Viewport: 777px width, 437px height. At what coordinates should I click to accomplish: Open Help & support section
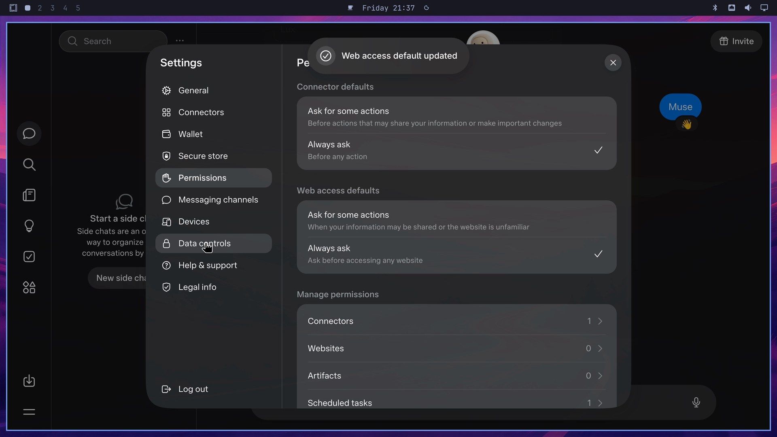point(213,265)
